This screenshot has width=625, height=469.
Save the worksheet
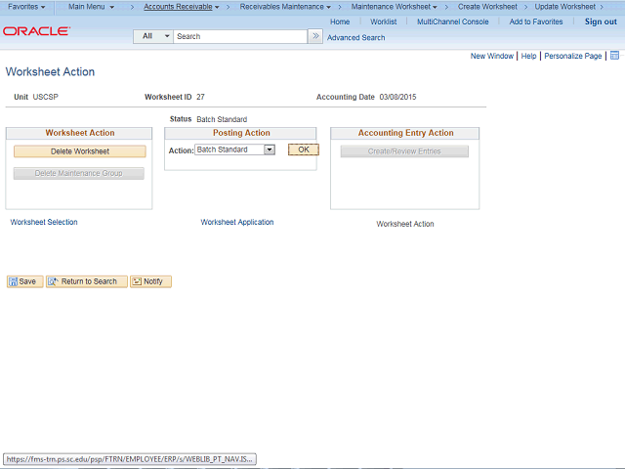point(24,281)
